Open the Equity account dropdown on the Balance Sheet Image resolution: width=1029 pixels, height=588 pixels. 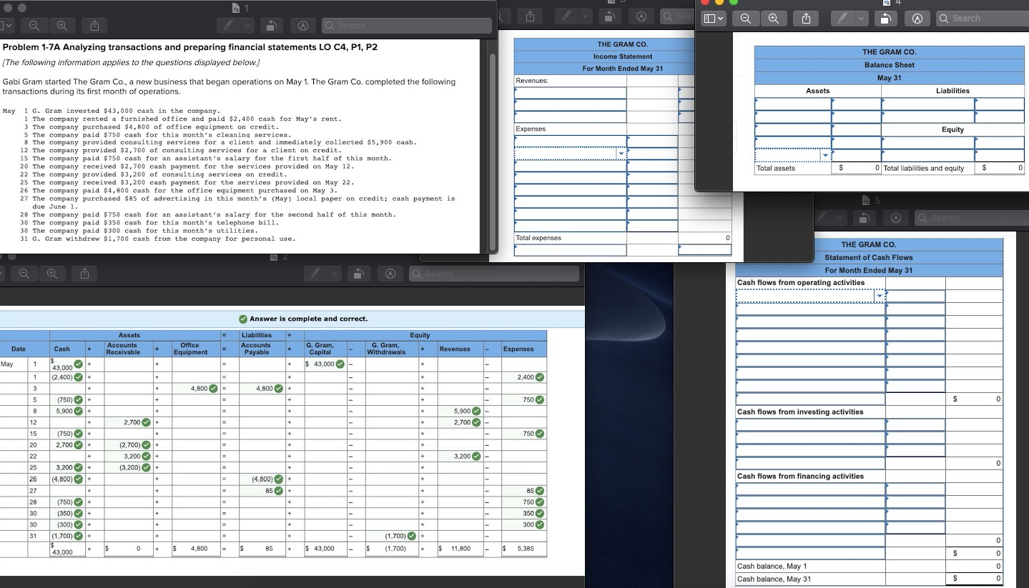(826, 154)
